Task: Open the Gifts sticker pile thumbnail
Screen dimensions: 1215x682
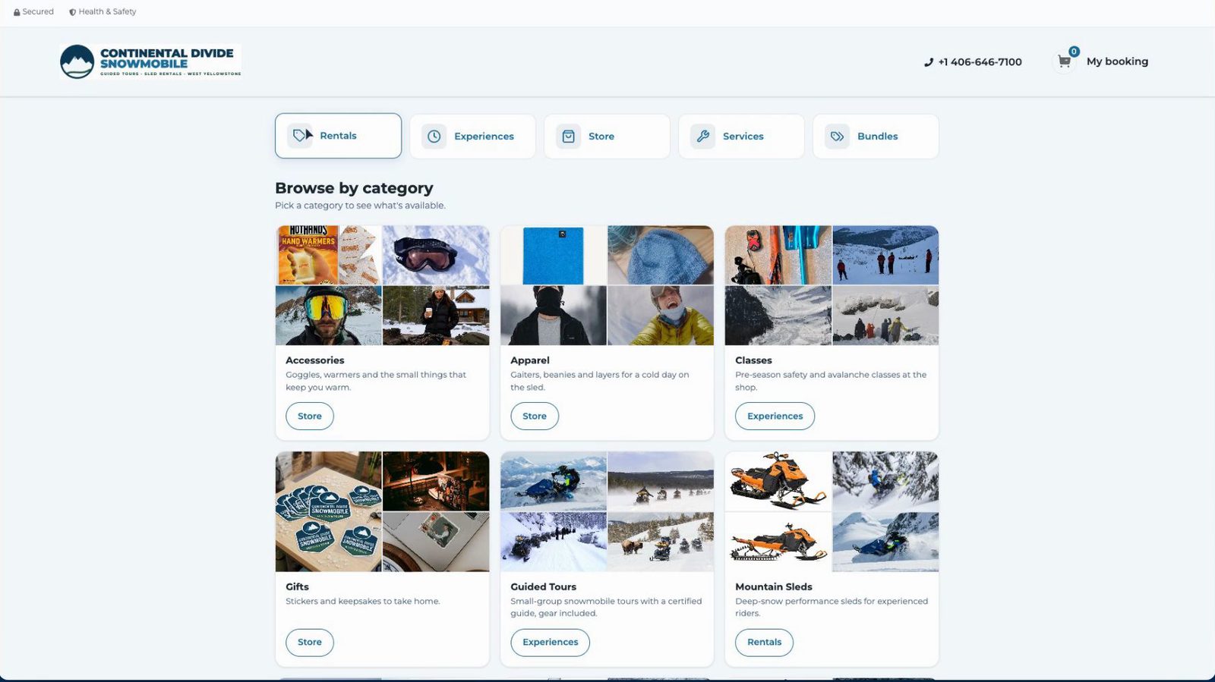Action: pos(328,511)
